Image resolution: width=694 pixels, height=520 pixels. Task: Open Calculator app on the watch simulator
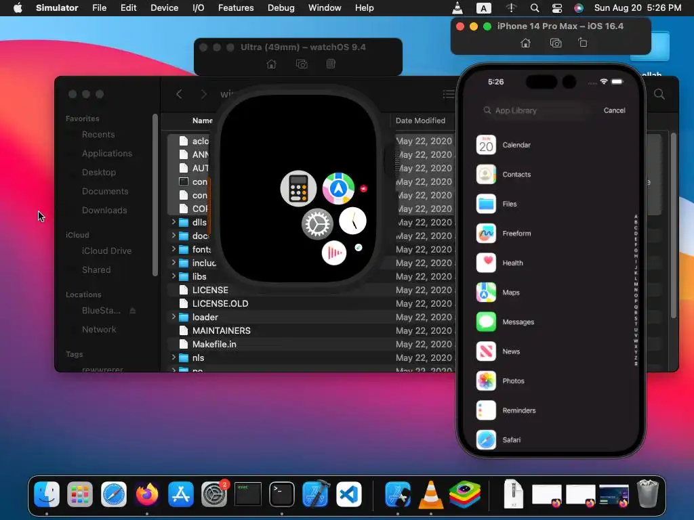pos(298,188)
